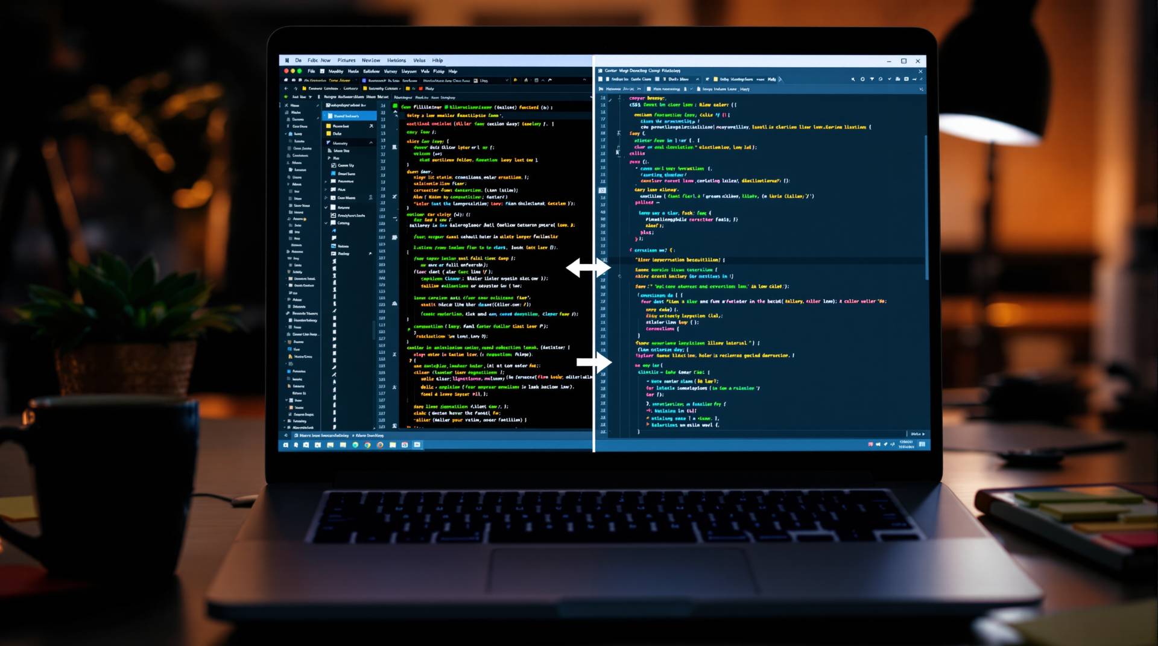
Task: Click the back arrow in the left navigation row
Action: 286,89
